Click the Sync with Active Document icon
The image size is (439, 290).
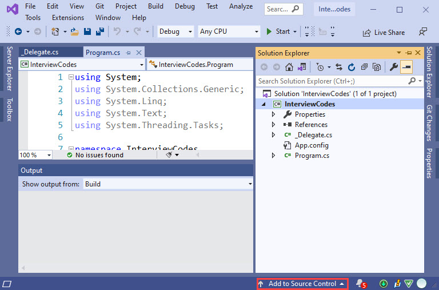tap(339, 67)
